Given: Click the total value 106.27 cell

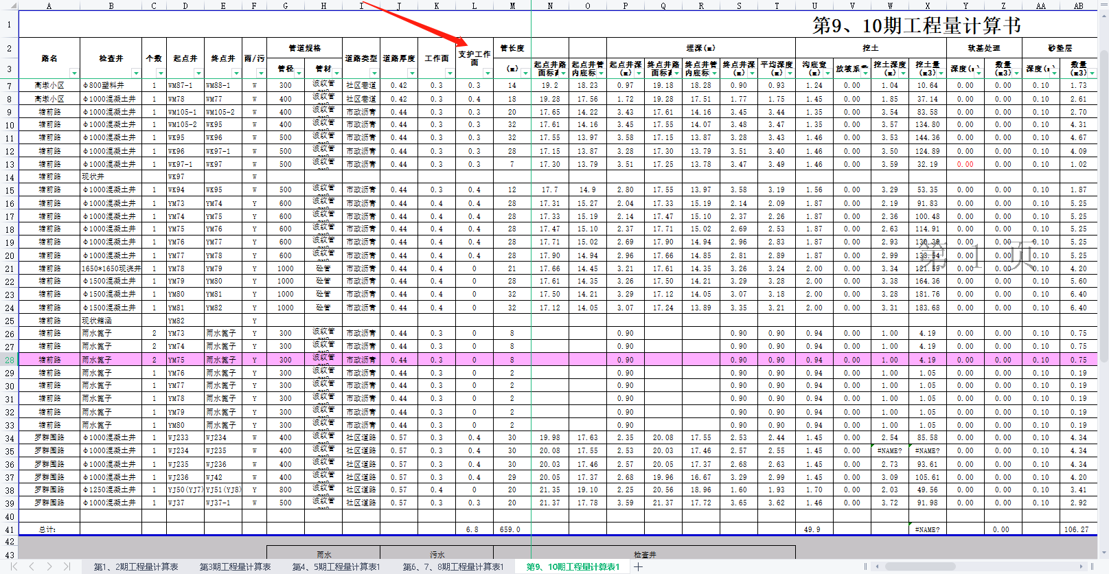Looking at the screenshot, I should pos(1078,529).
